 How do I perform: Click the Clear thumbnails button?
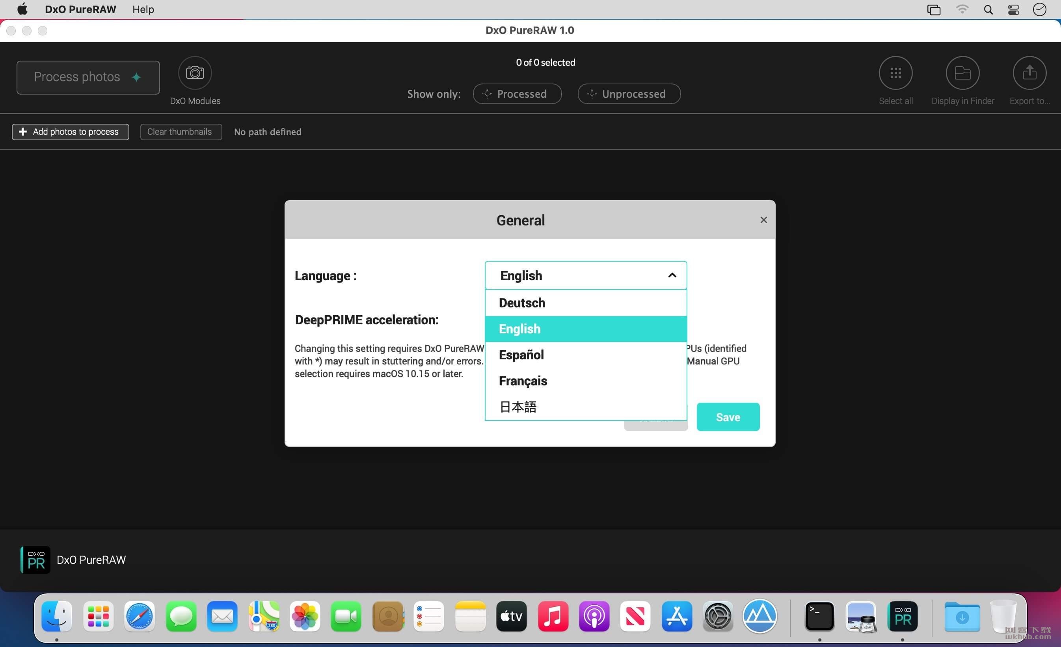click(x=179, y=132)
